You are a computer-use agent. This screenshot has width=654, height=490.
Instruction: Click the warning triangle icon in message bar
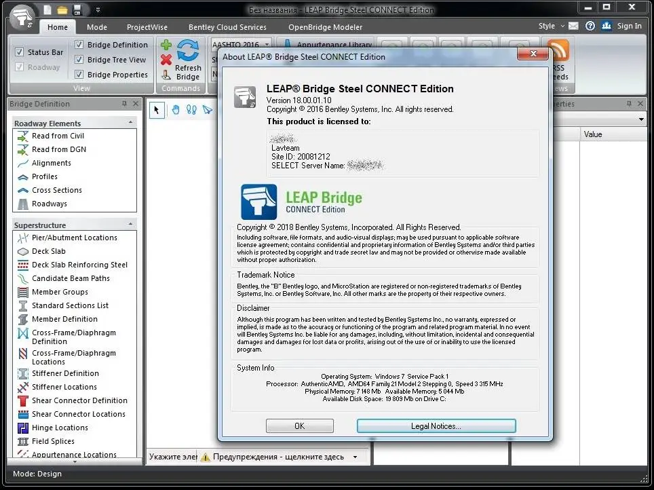pos(205,457)
